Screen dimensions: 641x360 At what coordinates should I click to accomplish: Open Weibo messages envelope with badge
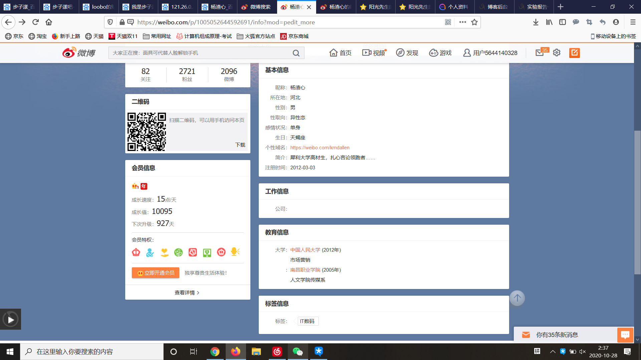click(x=540, y=53)
